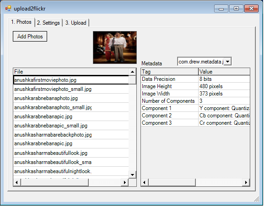This screenshot has height=206, width=264.
Task: Click the file list horizontal scrollbar thumb
Action: tap(54, 182)
